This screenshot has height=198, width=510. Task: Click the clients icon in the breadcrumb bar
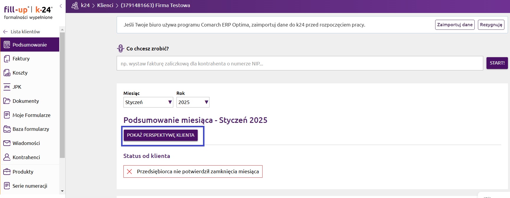pyautogui.click(x=75, y=6)
